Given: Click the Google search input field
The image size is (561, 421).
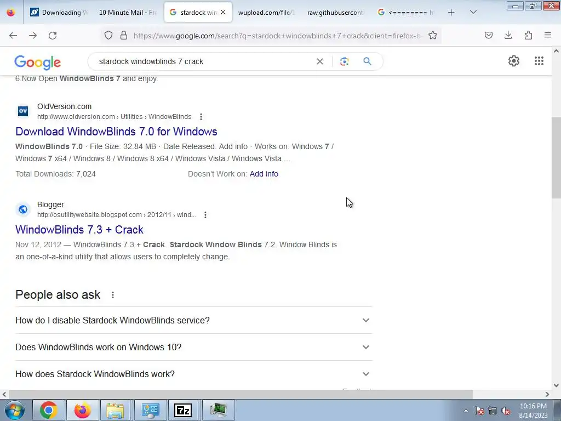Looking at the screenshot, I should tap(204, 61).
